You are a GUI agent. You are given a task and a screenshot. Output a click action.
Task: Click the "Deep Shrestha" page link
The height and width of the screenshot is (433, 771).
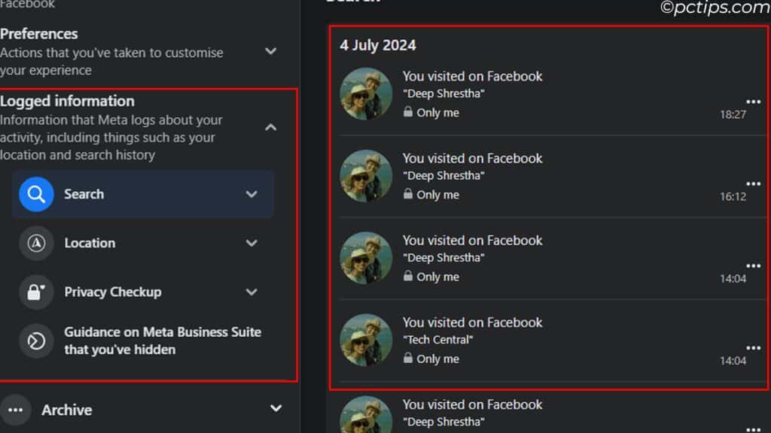click(443, 93)
